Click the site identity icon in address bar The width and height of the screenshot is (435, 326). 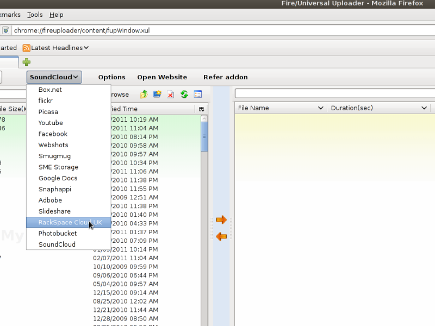pos(5,30)
